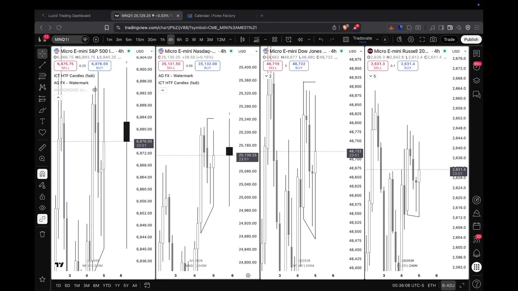This screenshot has height=291, width=518.
Task: Click the Trade button
Action: click(x=449, y=39)
